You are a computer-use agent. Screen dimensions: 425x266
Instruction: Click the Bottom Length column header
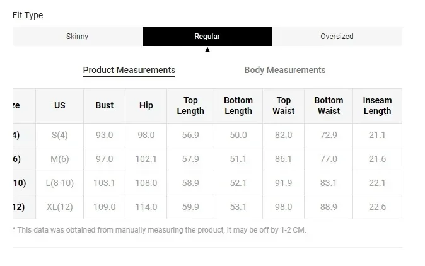pos(238,105)
